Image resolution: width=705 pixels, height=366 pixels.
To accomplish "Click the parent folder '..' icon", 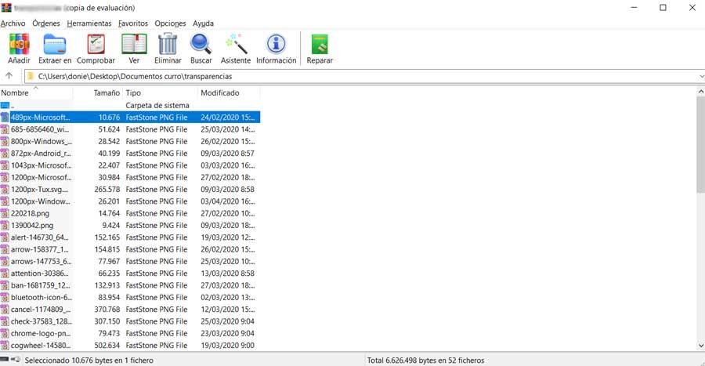I will 5,105.
